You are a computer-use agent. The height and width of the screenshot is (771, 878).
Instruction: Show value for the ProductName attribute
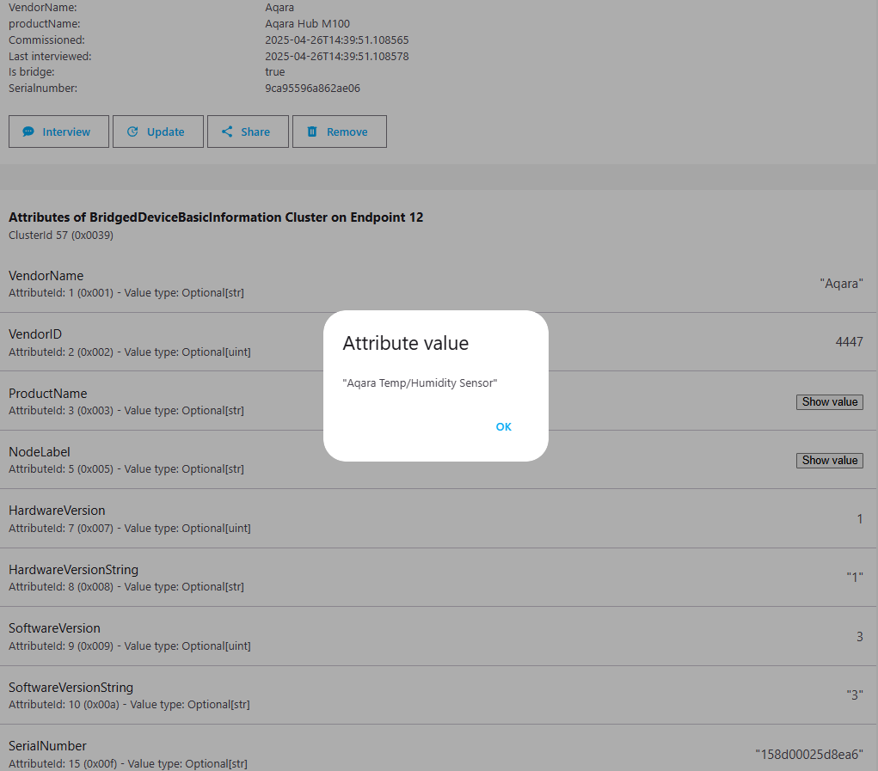[x=829, y=401]
